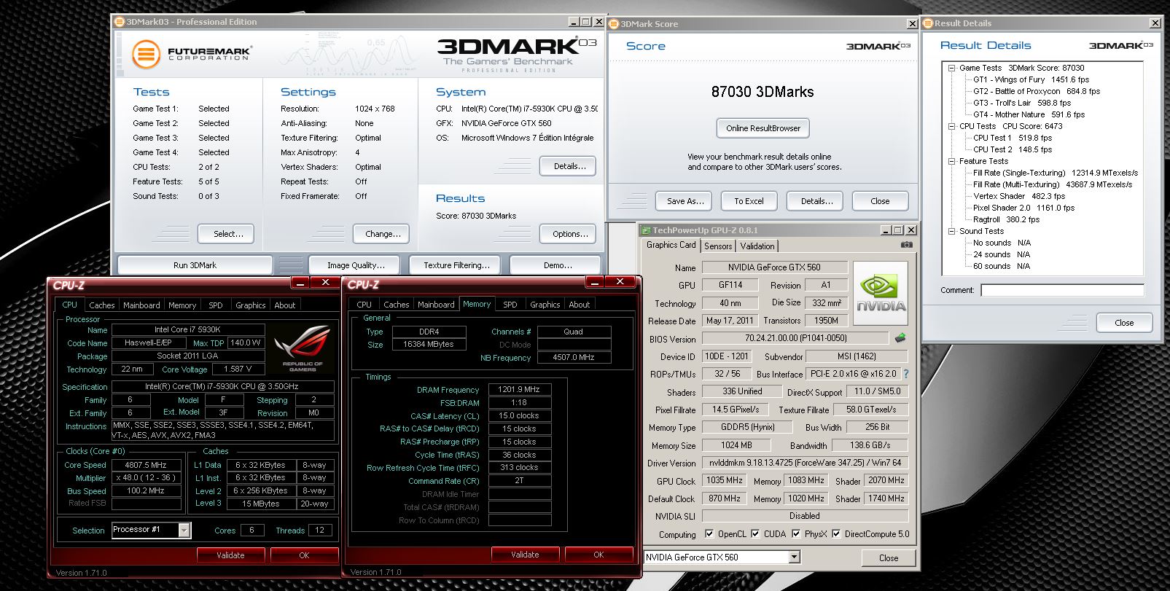Image resolution: width=1170 pixels, height=591 pixels.
Task: Take GPU-Z screenshot with camera icon
Action: tap(906, 245)
